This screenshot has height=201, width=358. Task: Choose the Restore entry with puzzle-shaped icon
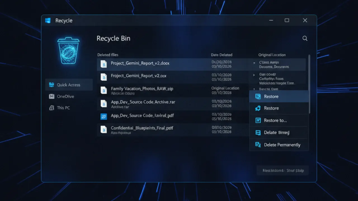tap(279, 108)
